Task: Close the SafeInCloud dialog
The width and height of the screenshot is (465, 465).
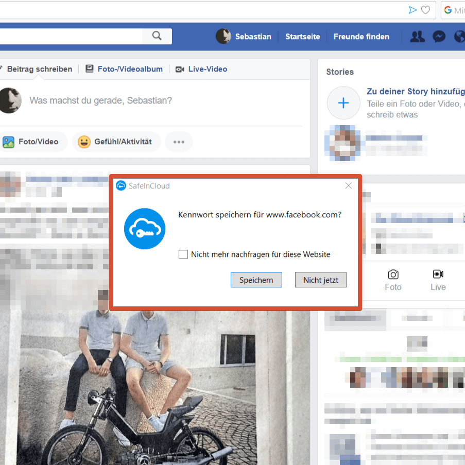Action: click(x=349, y=185)
